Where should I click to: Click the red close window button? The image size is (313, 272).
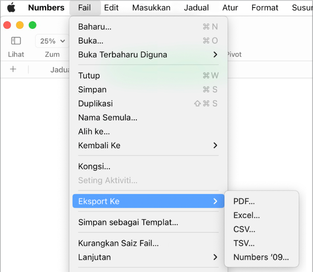7,25
